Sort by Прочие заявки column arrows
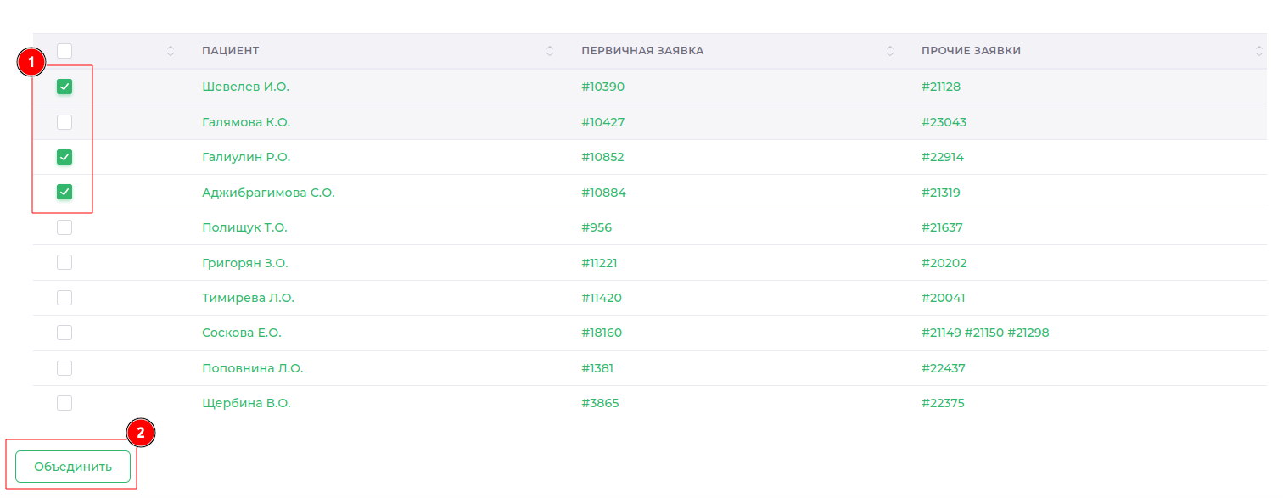Image resolution: width=1283 pixels, height=498 pixels. pyautogui.click(x=1259, y=51)
